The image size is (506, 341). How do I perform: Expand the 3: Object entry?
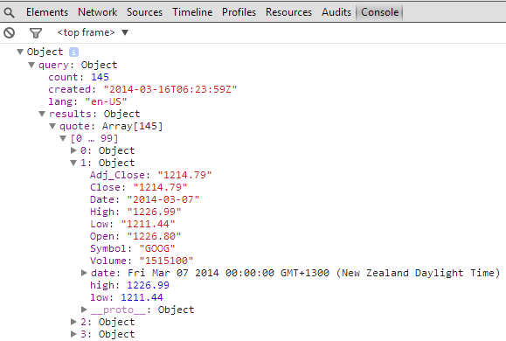coord(73,334)
